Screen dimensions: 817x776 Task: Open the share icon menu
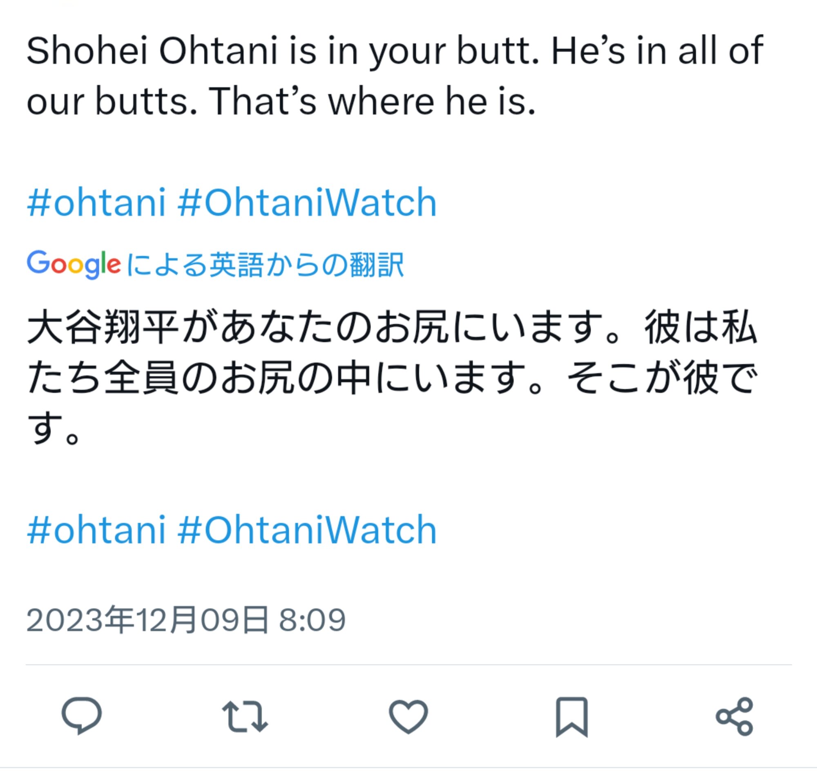coord(734,716)
